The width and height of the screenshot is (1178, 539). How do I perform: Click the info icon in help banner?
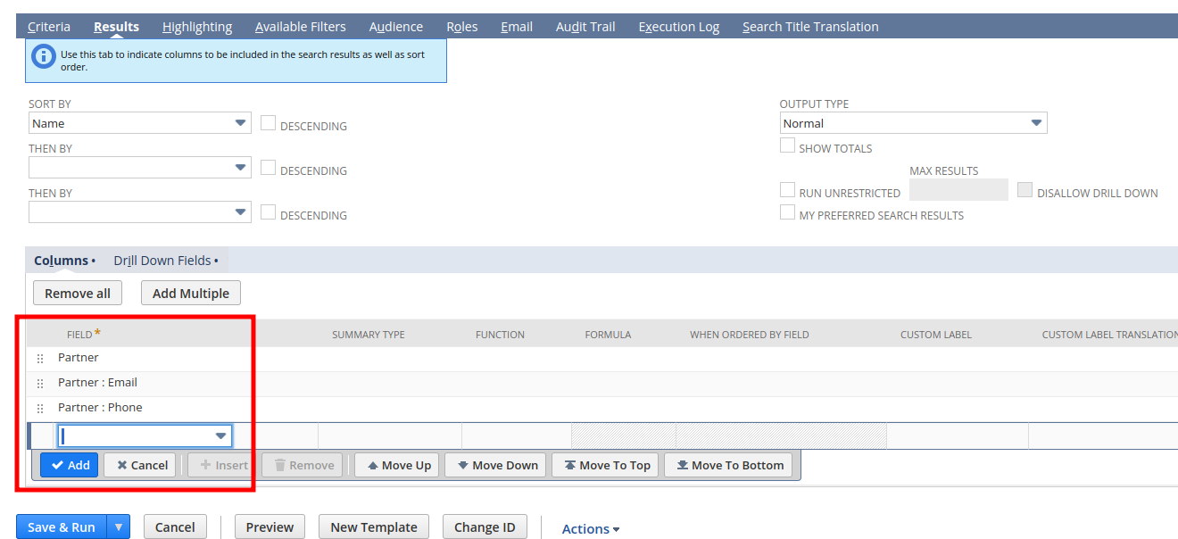pos(44,57)
